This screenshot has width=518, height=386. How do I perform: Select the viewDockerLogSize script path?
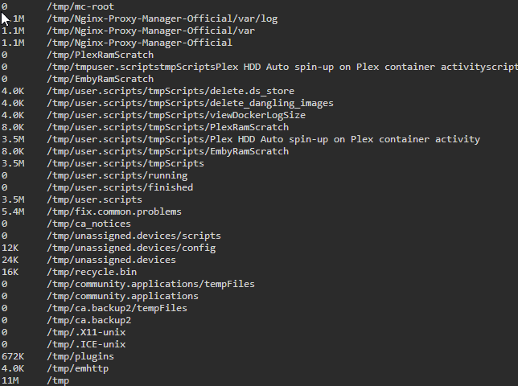(x=176, y=115)
